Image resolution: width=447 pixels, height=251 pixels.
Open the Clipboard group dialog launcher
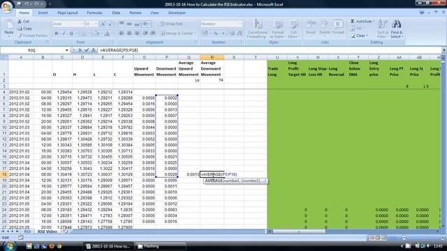click(47, 42)
